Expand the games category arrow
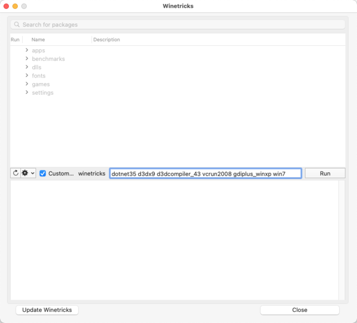 [x=27, y=84]
